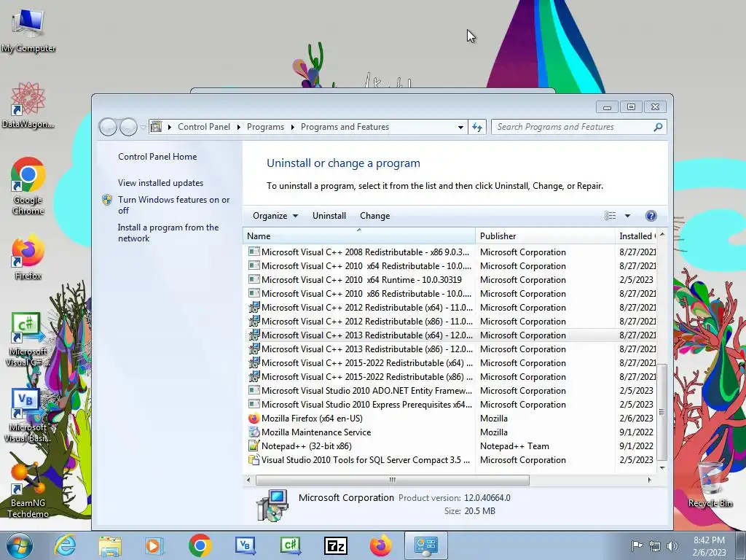
Task: Click the Action Center flag tray icon
Action: 637,545
